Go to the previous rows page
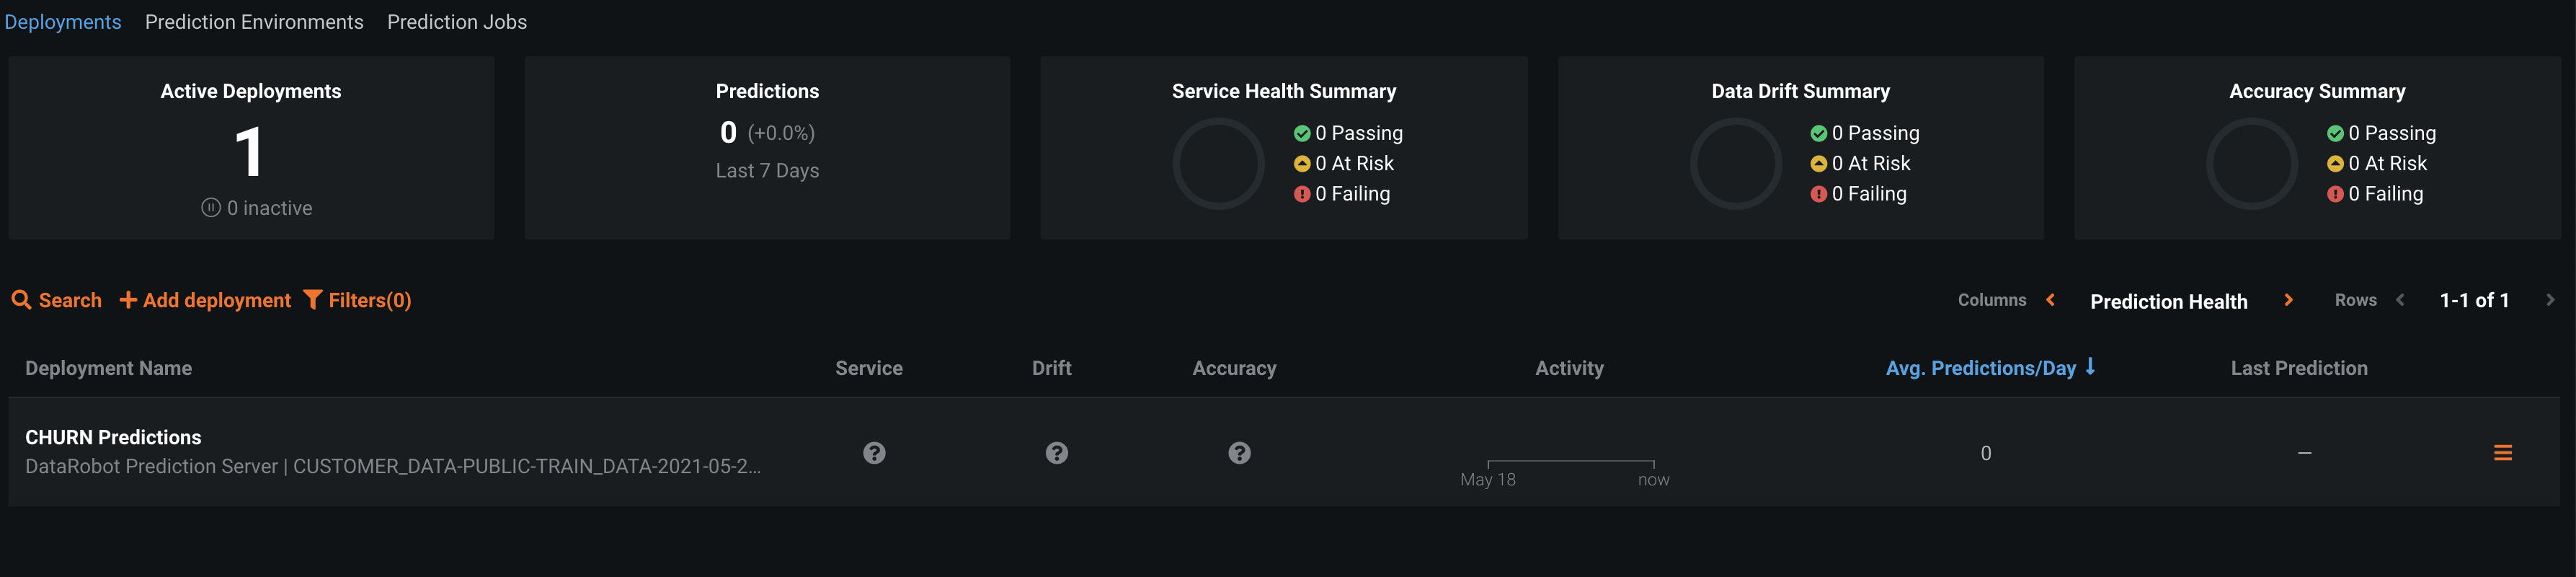The image size is (2576, 577). pos(2400,300)
